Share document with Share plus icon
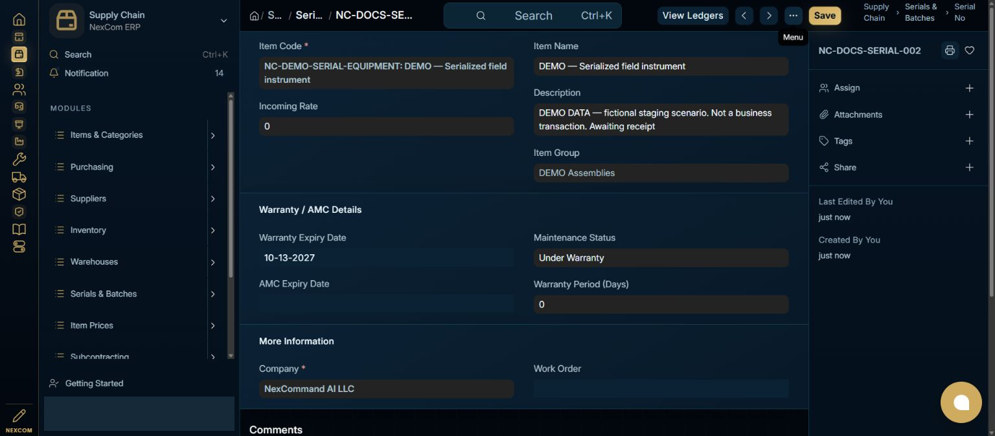This screenshot has height=436, width=995. 970,168
